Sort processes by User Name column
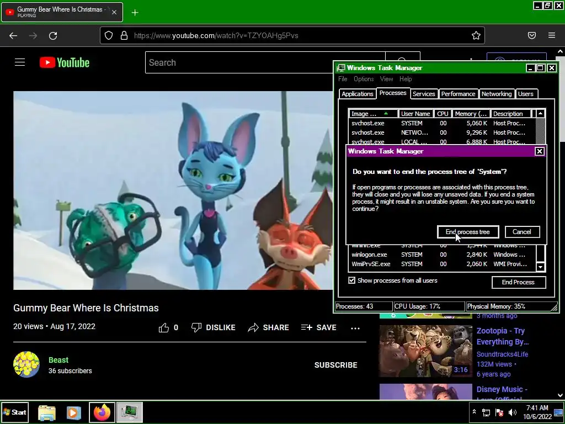Viewport: 565px width, 424px height. [415, 114]
